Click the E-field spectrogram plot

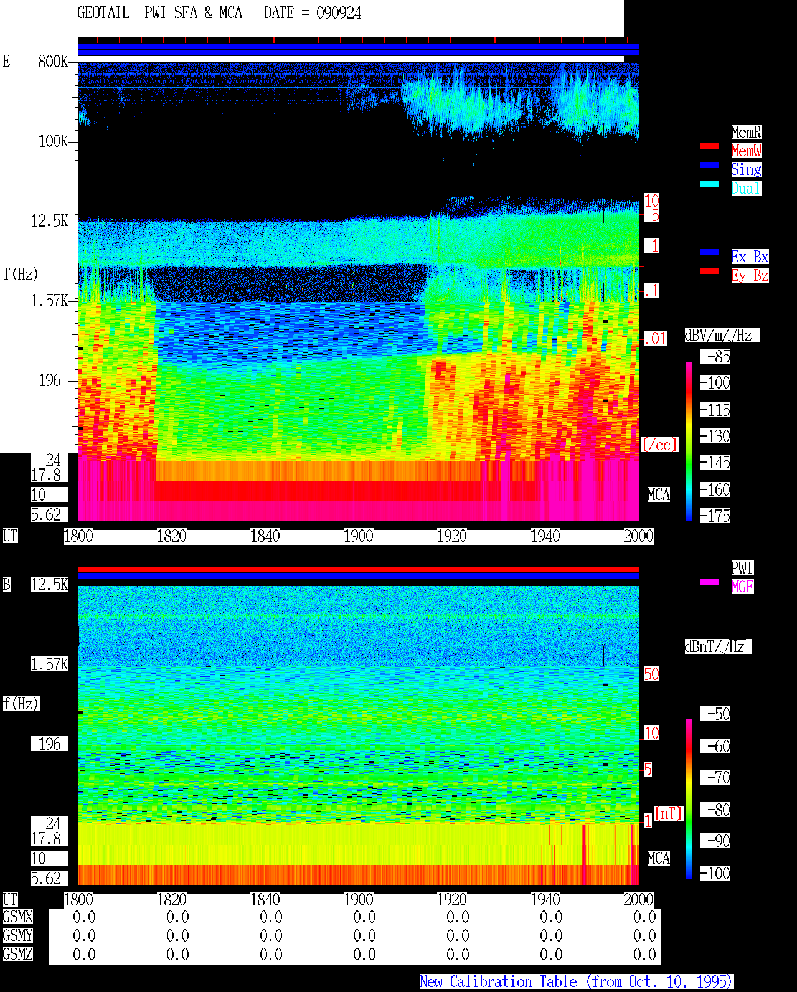point(358,292)
